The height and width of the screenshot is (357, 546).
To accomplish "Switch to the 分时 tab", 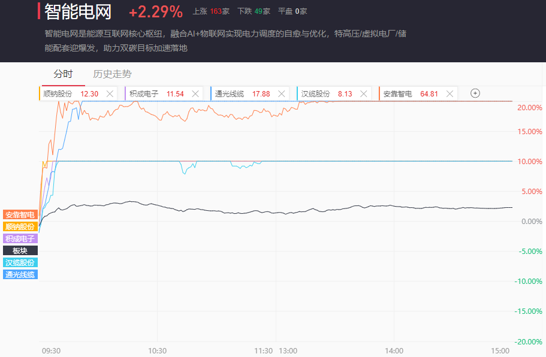I will [63, 74].
